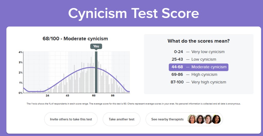The image size is (263, 136).
Task: Select the '87-100 Very high cynicism' row
Action: [198, 82]
